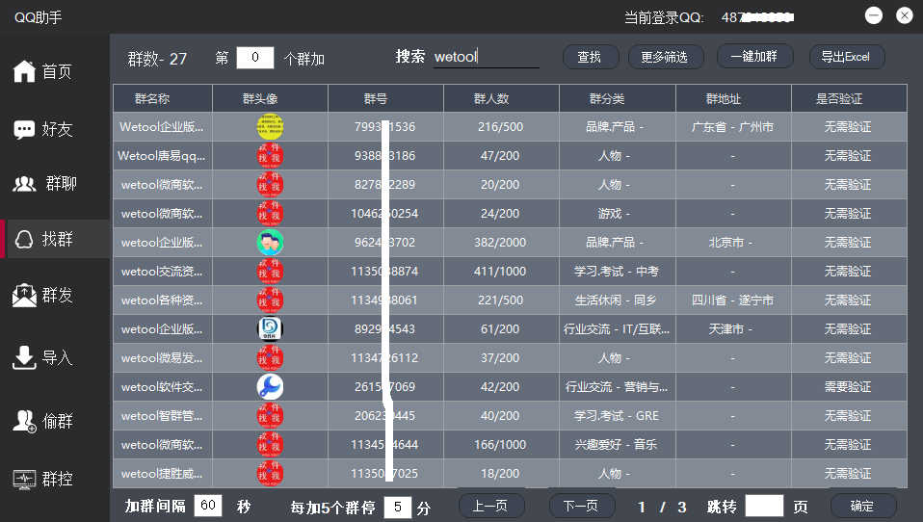Screen dimensions: 923x522
Task: Select the wetool软件交... group name
Action: (x=162, y=386)
